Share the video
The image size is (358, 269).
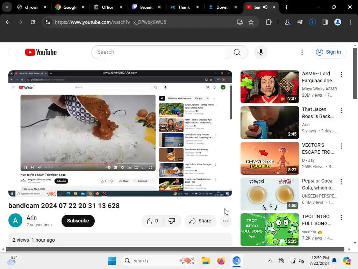pyautogui.click(x=200, y=221)
